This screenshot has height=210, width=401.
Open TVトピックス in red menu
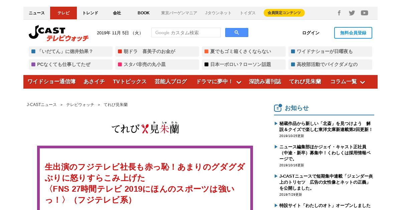tap(130, 82)
